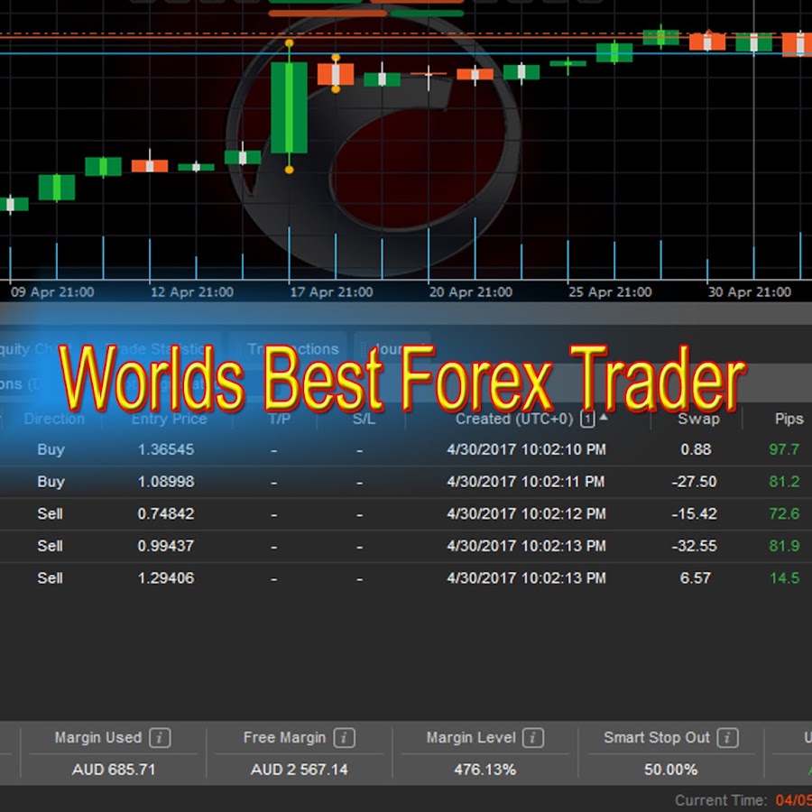Click the Smart Stop Out info icon
812x812 pixels.
727,737
